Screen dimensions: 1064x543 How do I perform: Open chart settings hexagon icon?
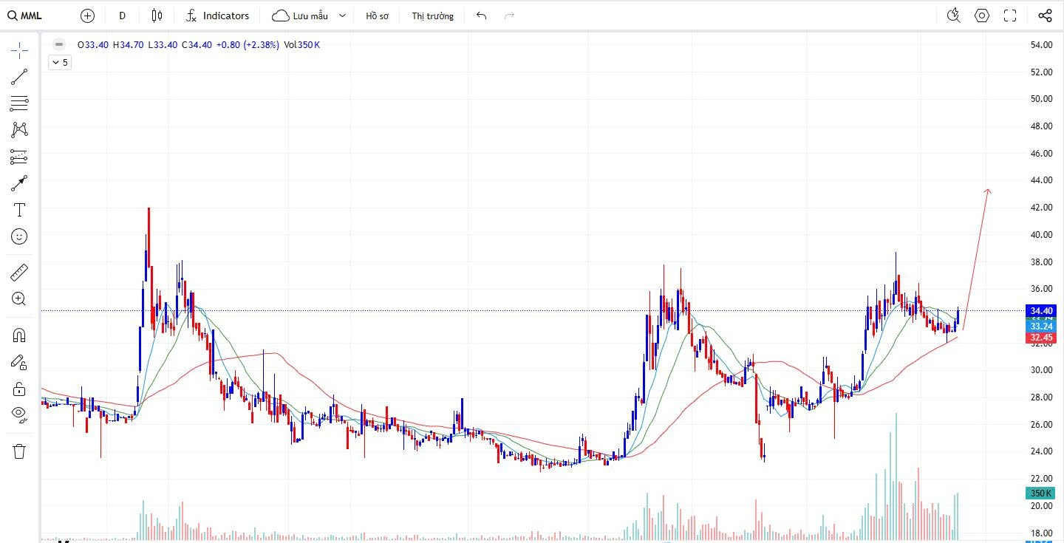click(982, 16)
